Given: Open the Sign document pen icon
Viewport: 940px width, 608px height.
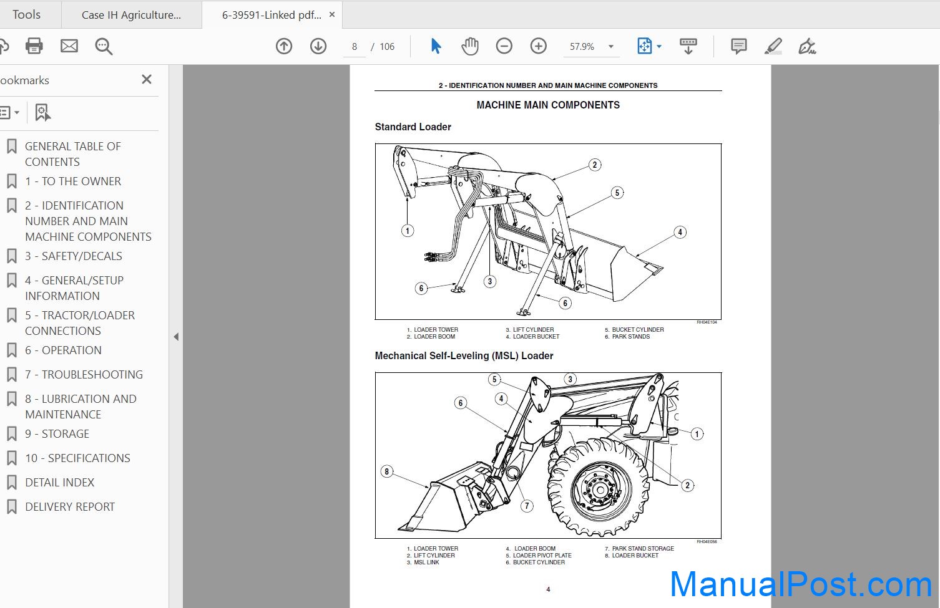Looking at the screenshot, I should pyautogui.click(x=807, y=46).
